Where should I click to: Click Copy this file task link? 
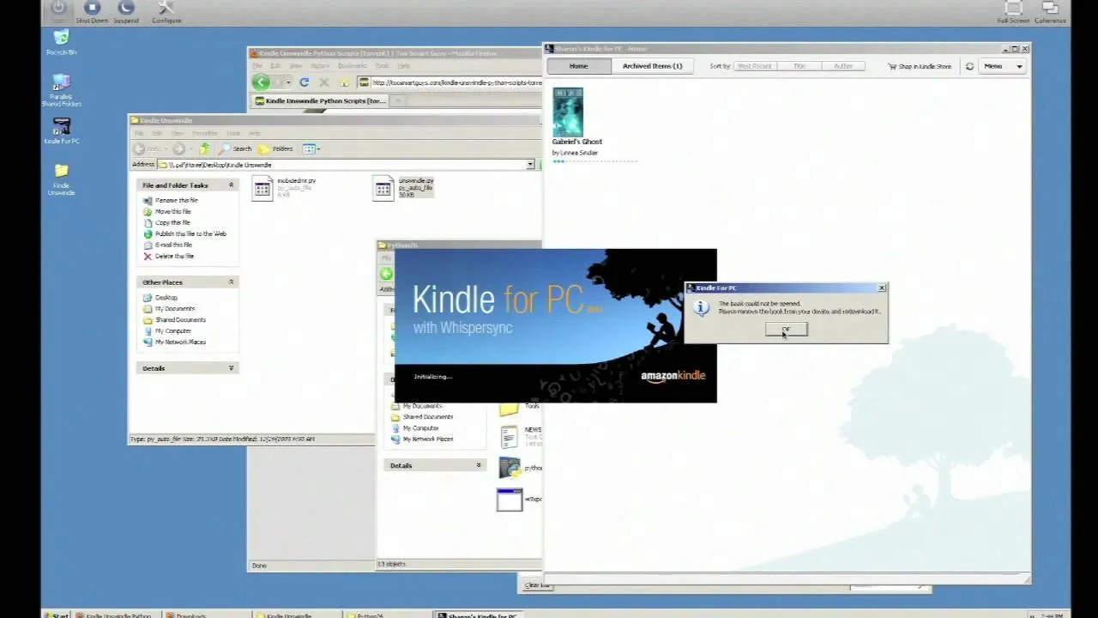[172, 222]
